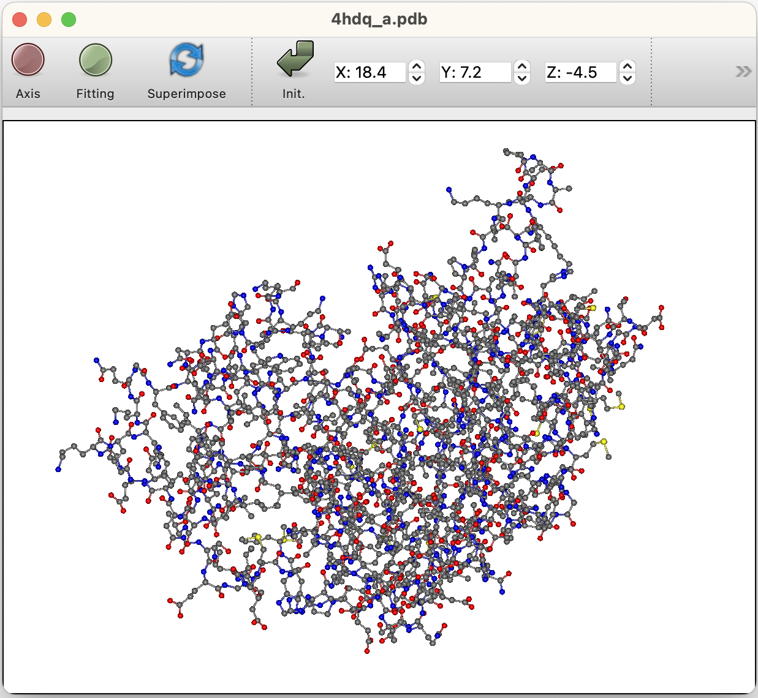This screenshot has height=698, width=758.
Task: Increment the X value with its up stepper
Action: [x=416, y=67]
